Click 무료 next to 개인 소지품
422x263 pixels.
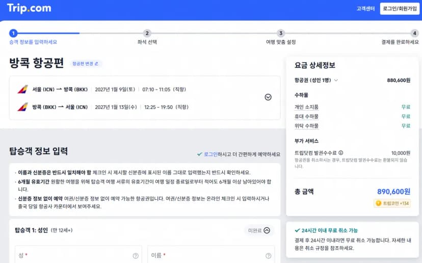pos(406,107)
